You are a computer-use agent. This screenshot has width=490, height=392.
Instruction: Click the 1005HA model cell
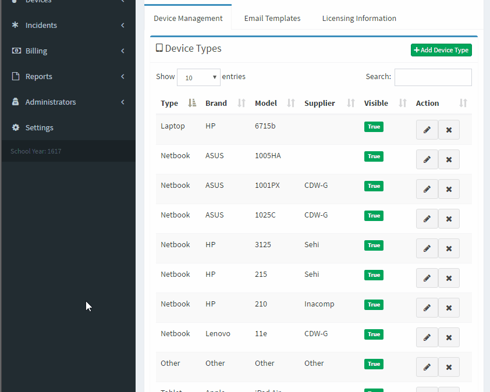point(268,155)
